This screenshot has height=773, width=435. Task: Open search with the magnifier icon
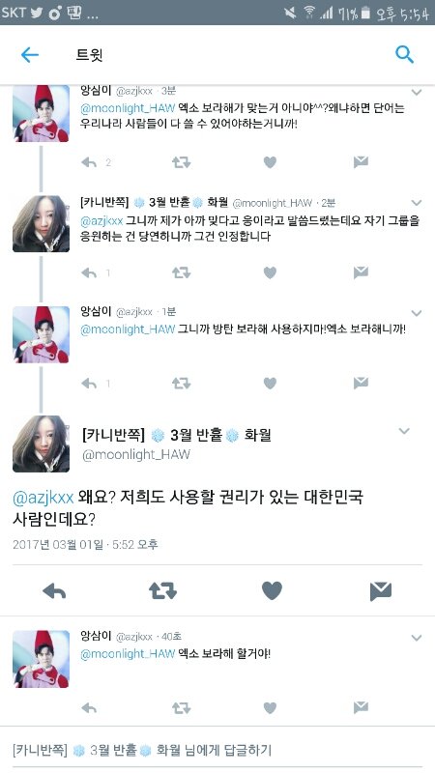coord(404,54)
